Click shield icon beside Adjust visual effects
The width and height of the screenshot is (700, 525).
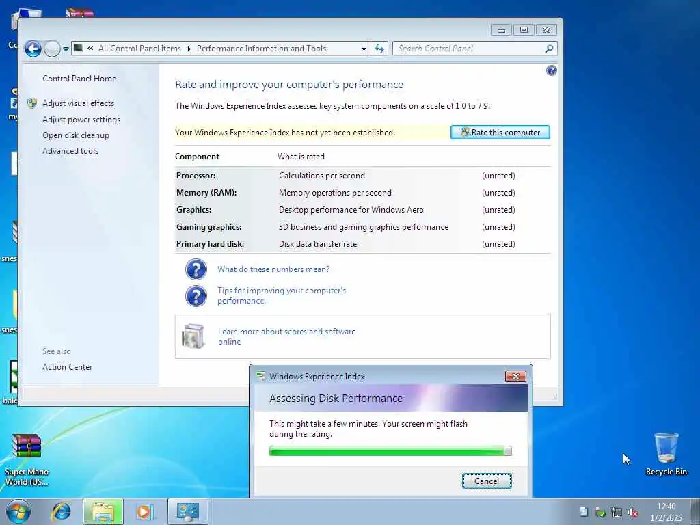click(32, 103)
